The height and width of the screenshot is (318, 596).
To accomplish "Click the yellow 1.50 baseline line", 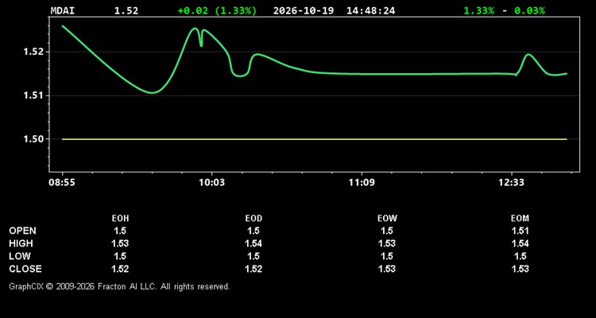I will [315, 139].
